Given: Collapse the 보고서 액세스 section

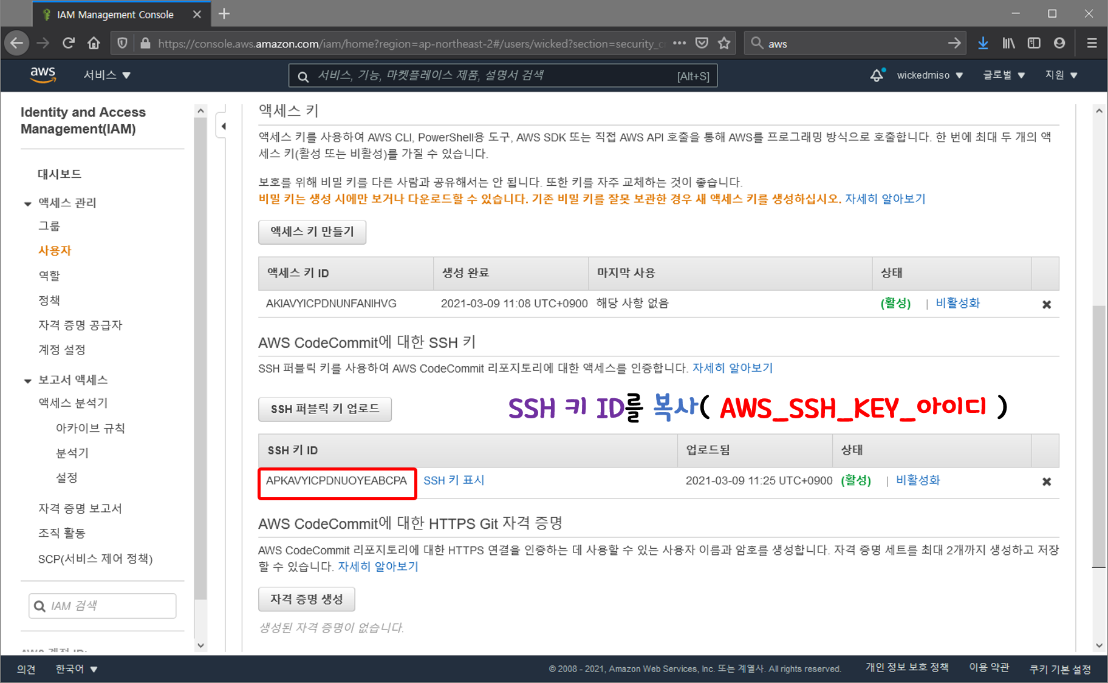Looking at the screenshot, I should tap(28, 381).
